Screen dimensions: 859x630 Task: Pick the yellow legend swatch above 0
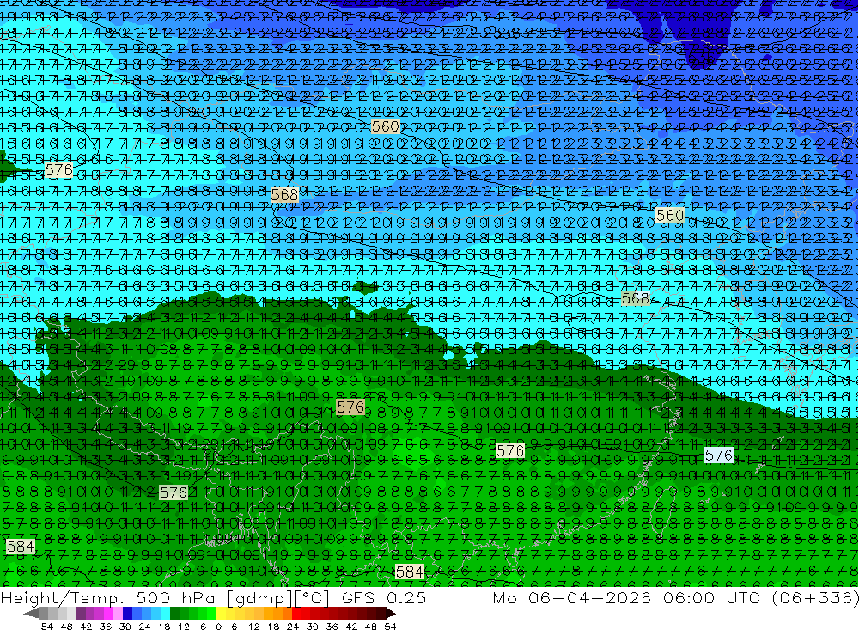pos(222,613)
